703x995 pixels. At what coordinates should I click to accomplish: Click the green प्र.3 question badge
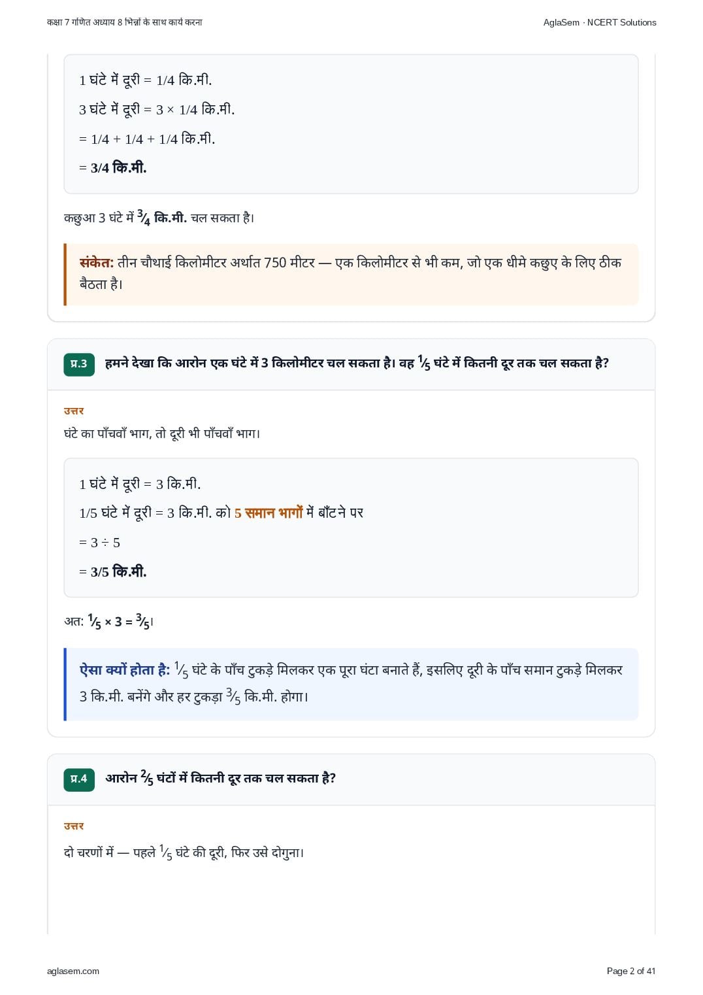tap(79, 364)
